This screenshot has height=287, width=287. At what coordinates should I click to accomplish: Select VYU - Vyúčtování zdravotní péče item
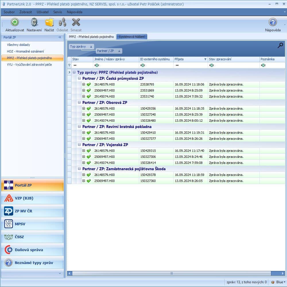point(29,65)
